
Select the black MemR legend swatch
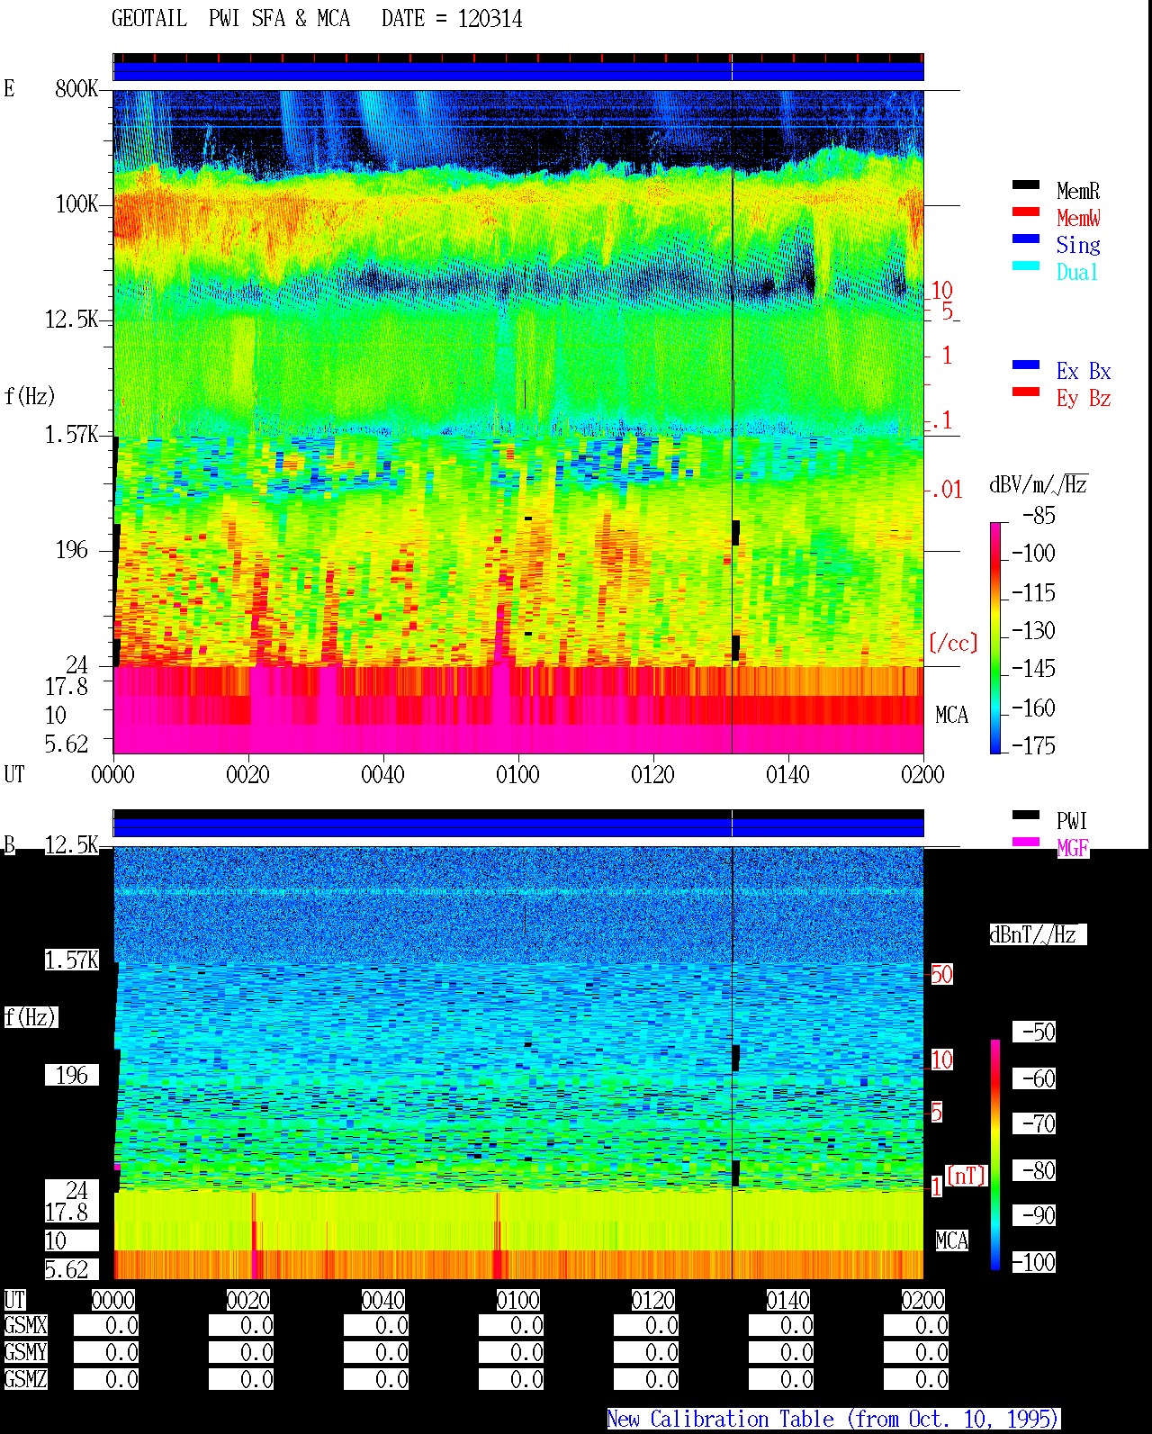(1026, 185)
